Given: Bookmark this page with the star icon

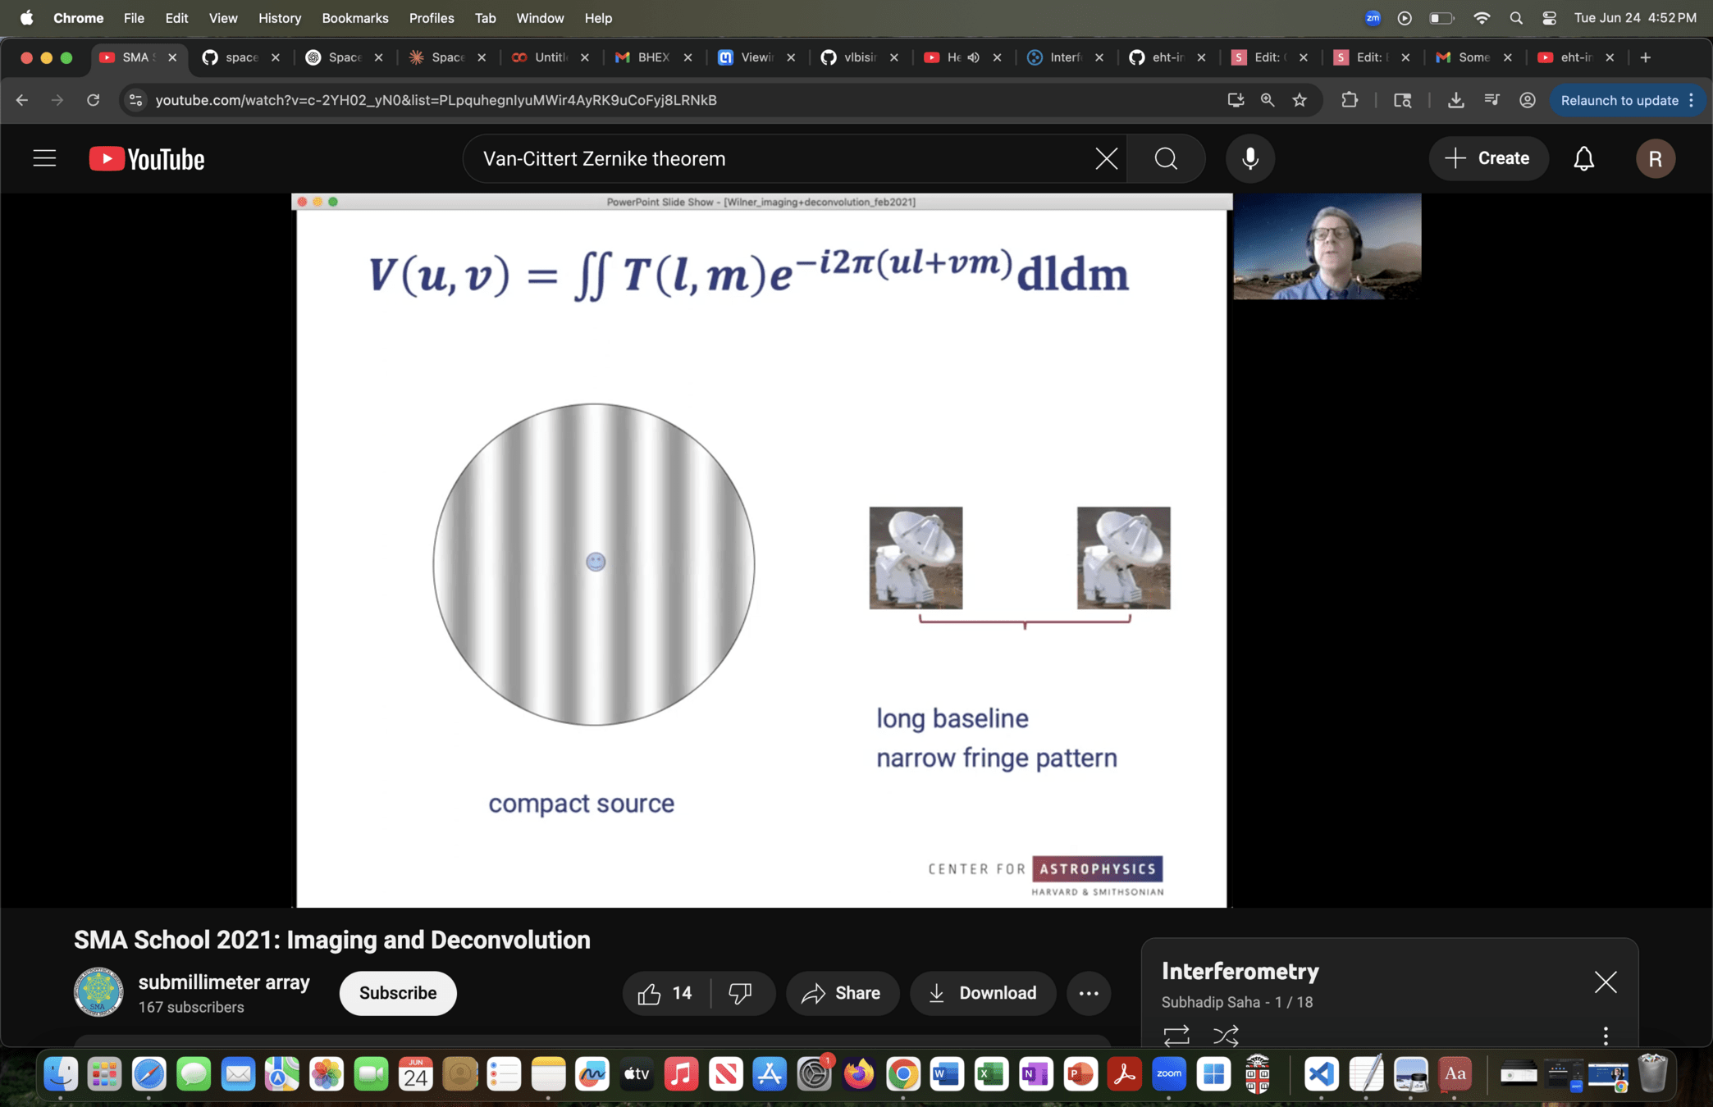Looking at the screenshot, I should 1300,100.
